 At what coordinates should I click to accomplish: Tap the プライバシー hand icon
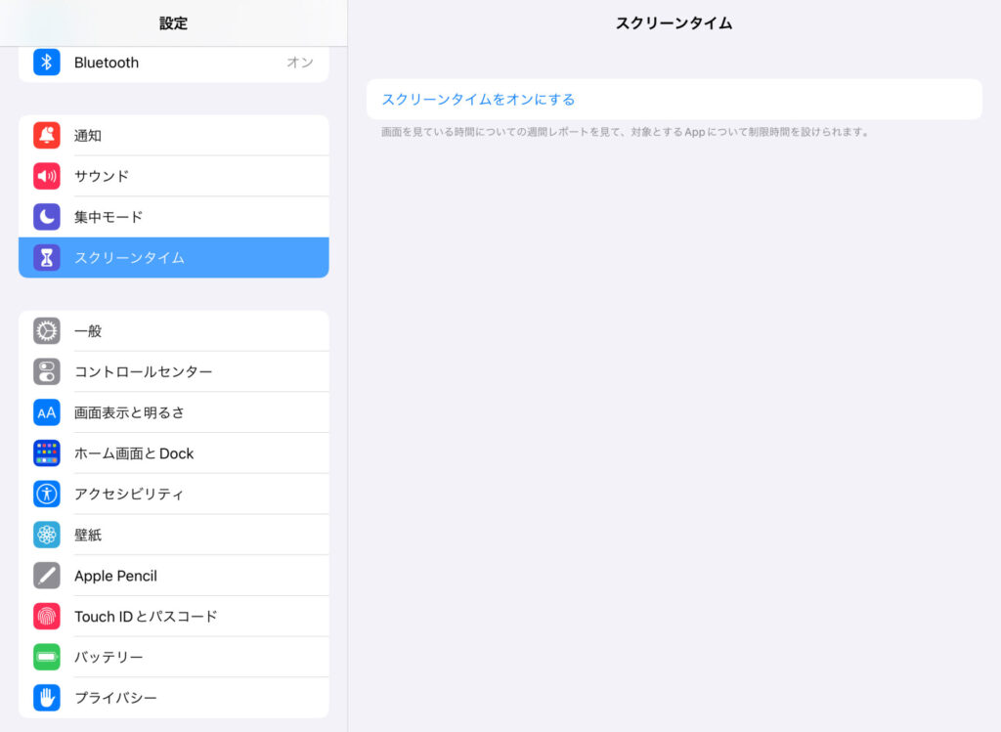click(x=47, y=698)
